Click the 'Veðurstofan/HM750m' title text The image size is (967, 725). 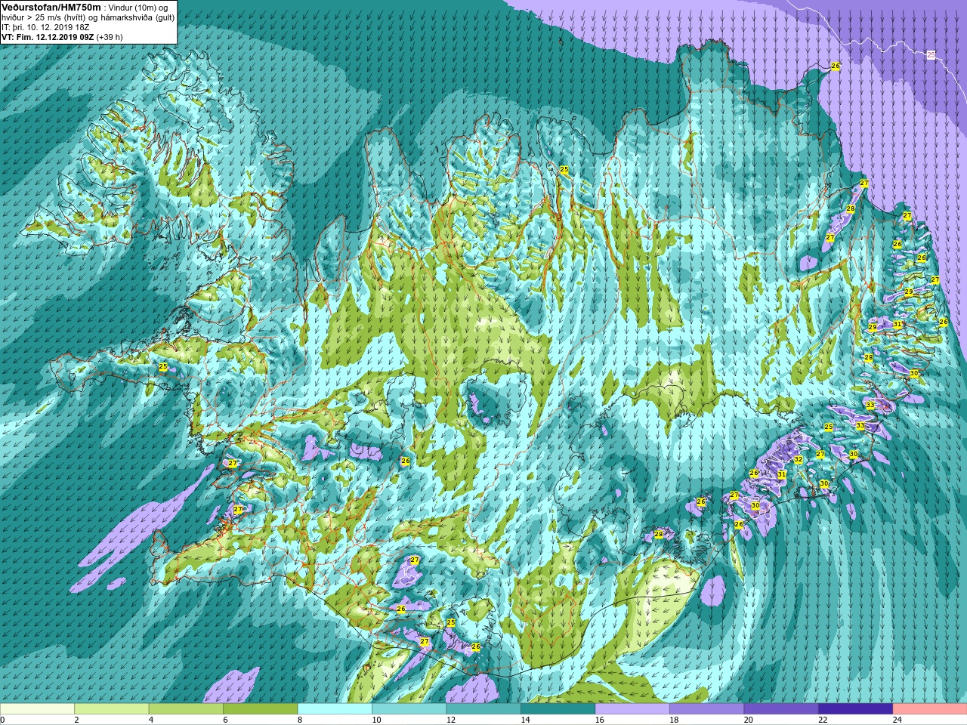click(51, 7)
